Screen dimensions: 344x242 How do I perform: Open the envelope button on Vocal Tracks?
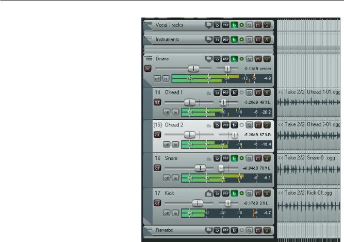(x=225, y=25)
